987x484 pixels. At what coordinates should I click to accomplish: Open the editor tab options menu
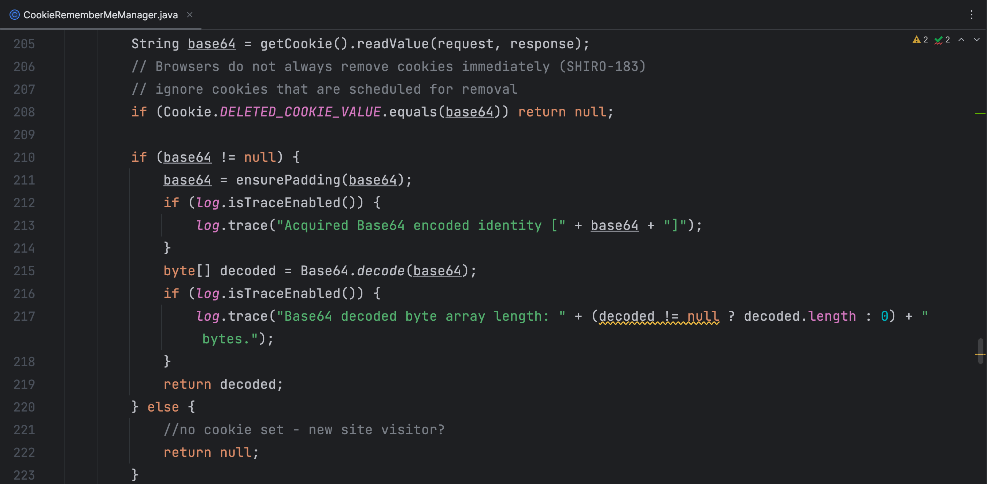971,15
